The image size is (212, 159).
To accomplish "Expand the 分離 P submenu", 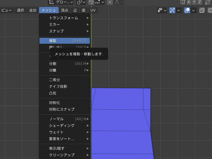I will click(65, 70).
